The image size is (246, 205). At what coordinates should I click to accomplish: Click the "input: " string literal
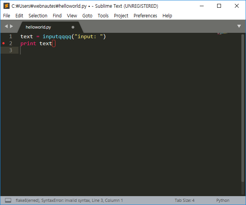point(89,37)
